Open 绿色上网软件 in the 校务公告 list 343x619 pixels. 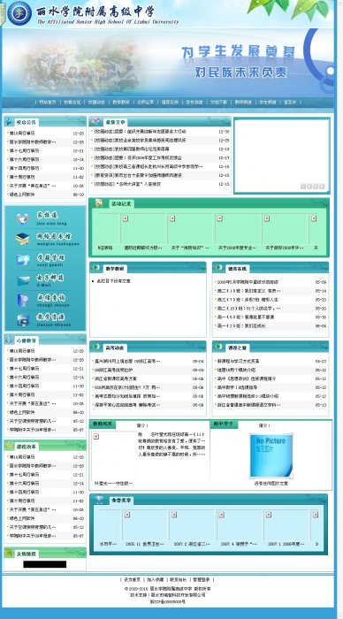tap(22, 195)
